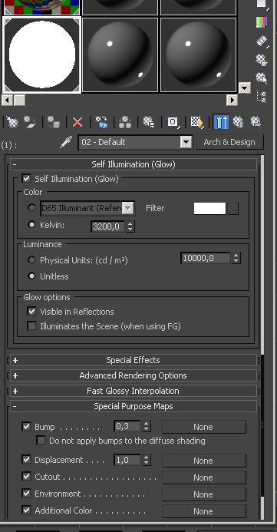Open the Material/Map Navigator icon
277x532 pixels.
coord(262,97)
